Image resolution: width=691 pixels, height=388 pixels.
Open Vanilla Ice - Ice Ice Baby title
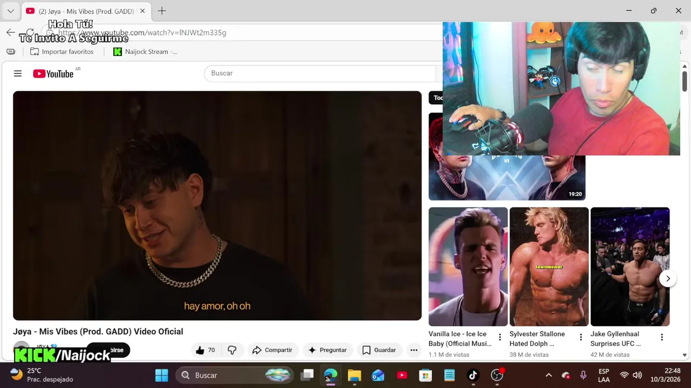click(x=460, y=339)
